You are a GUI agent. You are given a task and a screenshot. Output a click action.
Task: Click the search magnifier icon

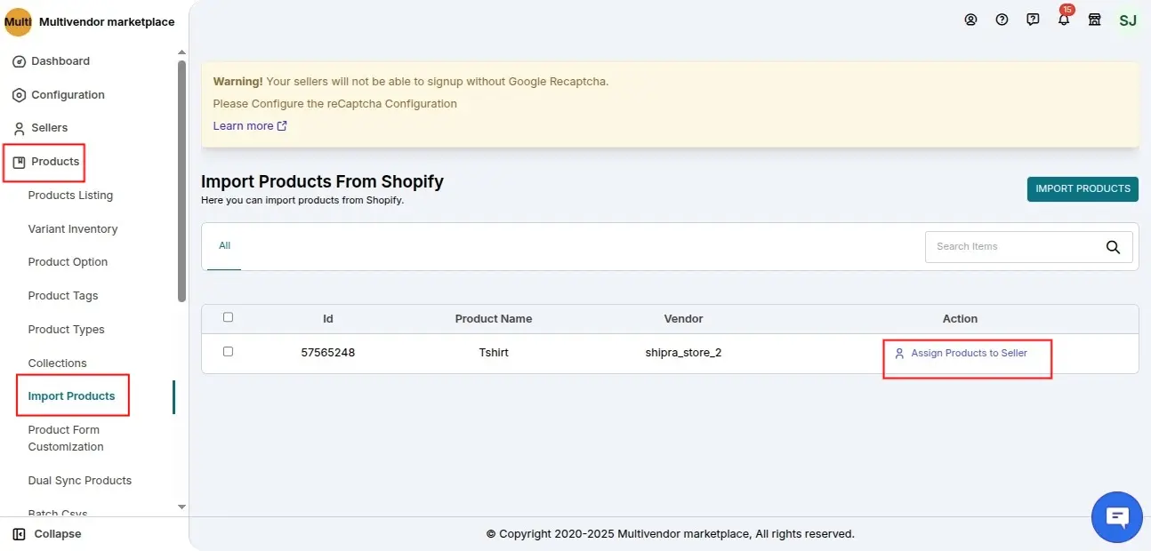[x=1113, y=247]
